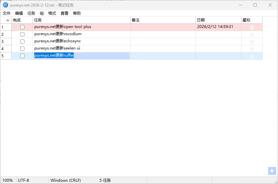Viewport: 278px width, 184px height.
Task: Click the edited text puresys.net更新ruffle
Action: [54, 55]
